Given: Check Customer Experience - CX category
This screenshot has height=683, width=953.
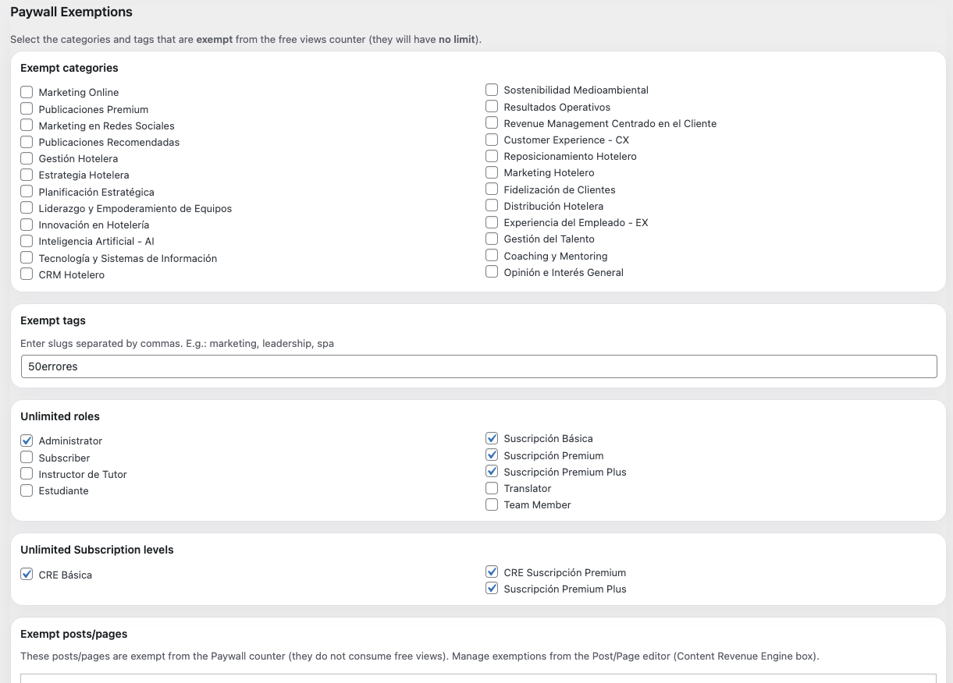Looking at the screenshot, I should point(492,139).
